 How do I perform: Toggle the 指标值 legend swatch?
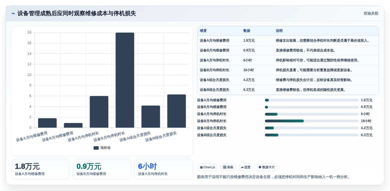96,148
